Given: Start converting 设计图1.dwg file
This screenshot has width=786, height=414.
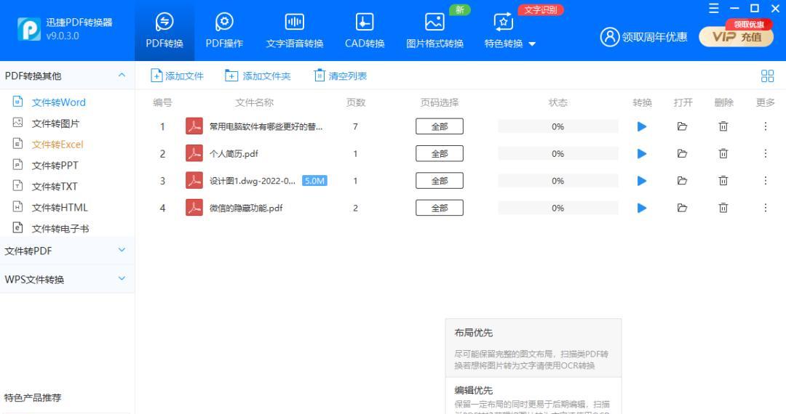Looking at the screenshot, I should coord(642,181).
